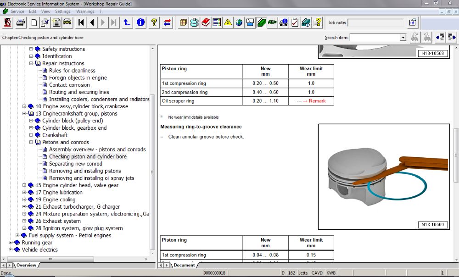Image resolution: width=459 pixels, height=277 pixels.
Task: Follow the red Remark link
Action: 317,101
